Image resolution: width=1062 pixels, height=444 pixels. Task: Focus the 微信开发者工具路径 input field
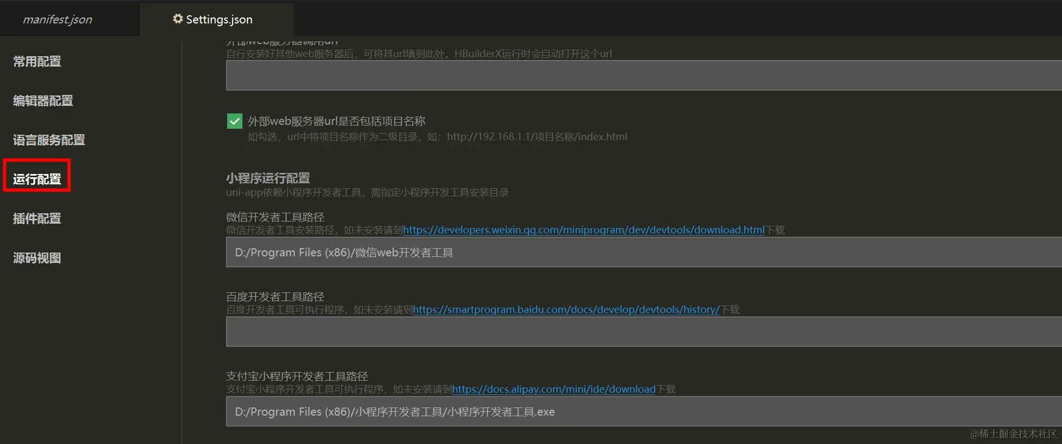(644, 252)
